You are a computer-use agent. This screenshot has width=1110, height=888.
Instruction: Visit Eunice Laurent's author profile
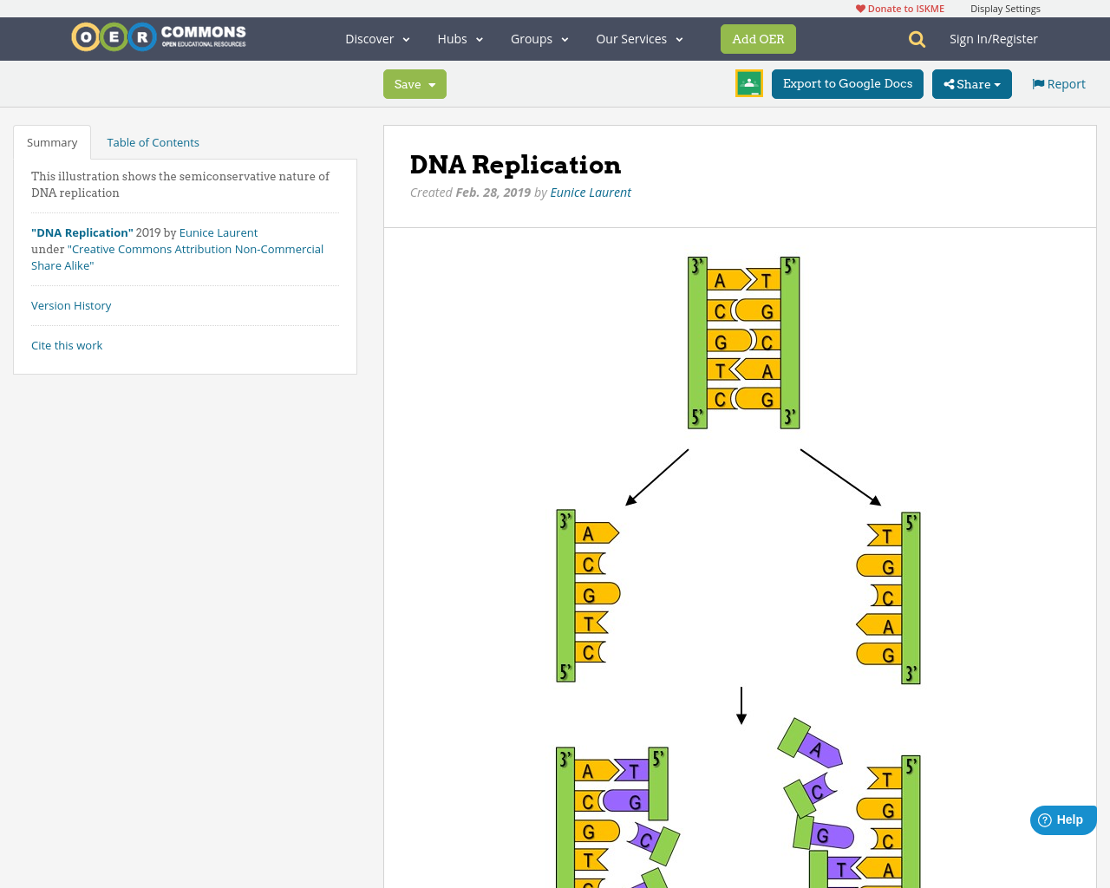591,192
